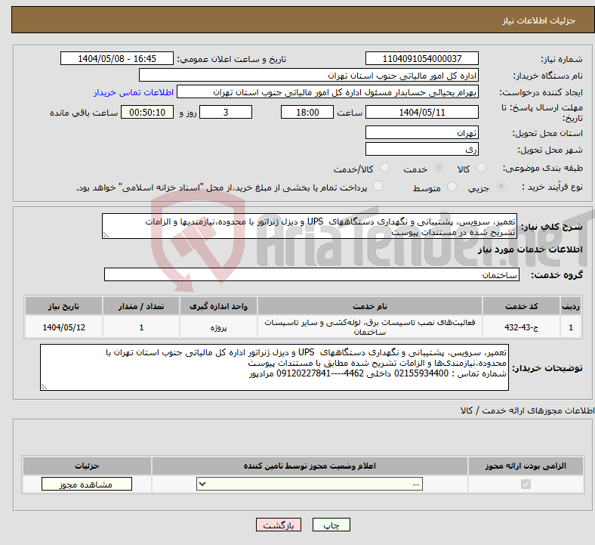Open the اطلاعات تماس خریدار link
Screen dimensions: 595x545
coord(134,92)
